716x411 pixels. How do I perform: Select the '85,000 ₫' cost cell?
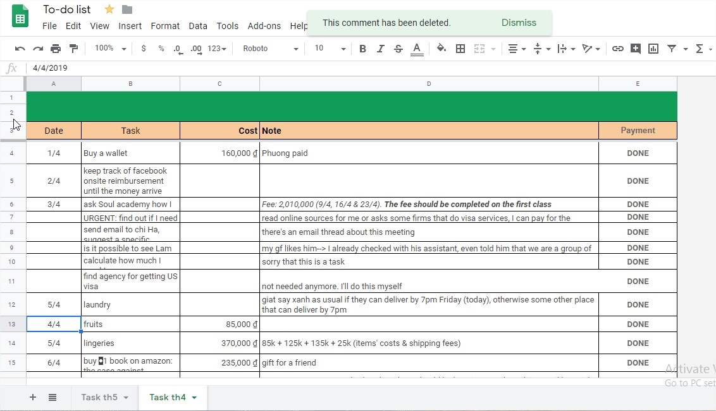click(x=219, y=324)
